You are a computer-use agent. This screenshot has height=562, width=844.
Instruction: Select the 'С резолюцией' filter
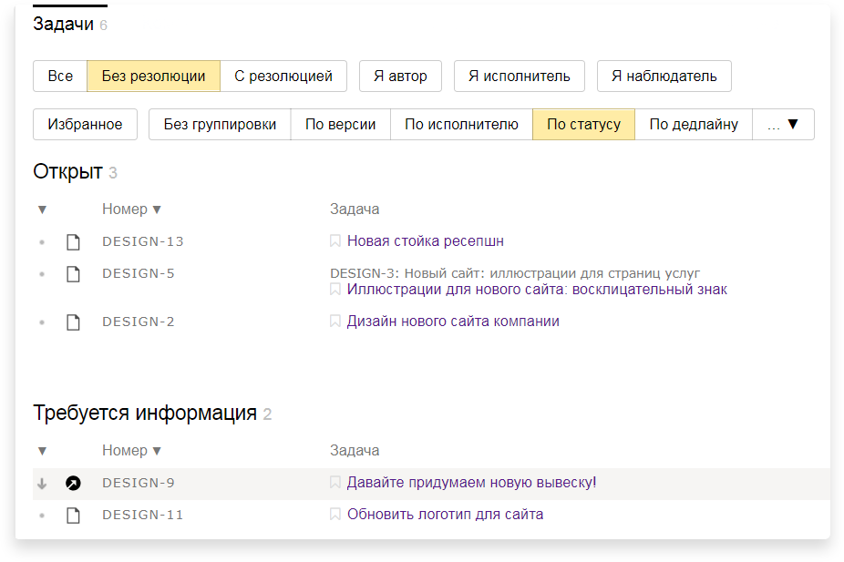(x=283, y=76)
